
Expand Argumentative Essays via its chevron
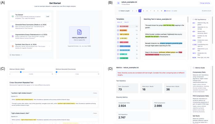(49, 36)
